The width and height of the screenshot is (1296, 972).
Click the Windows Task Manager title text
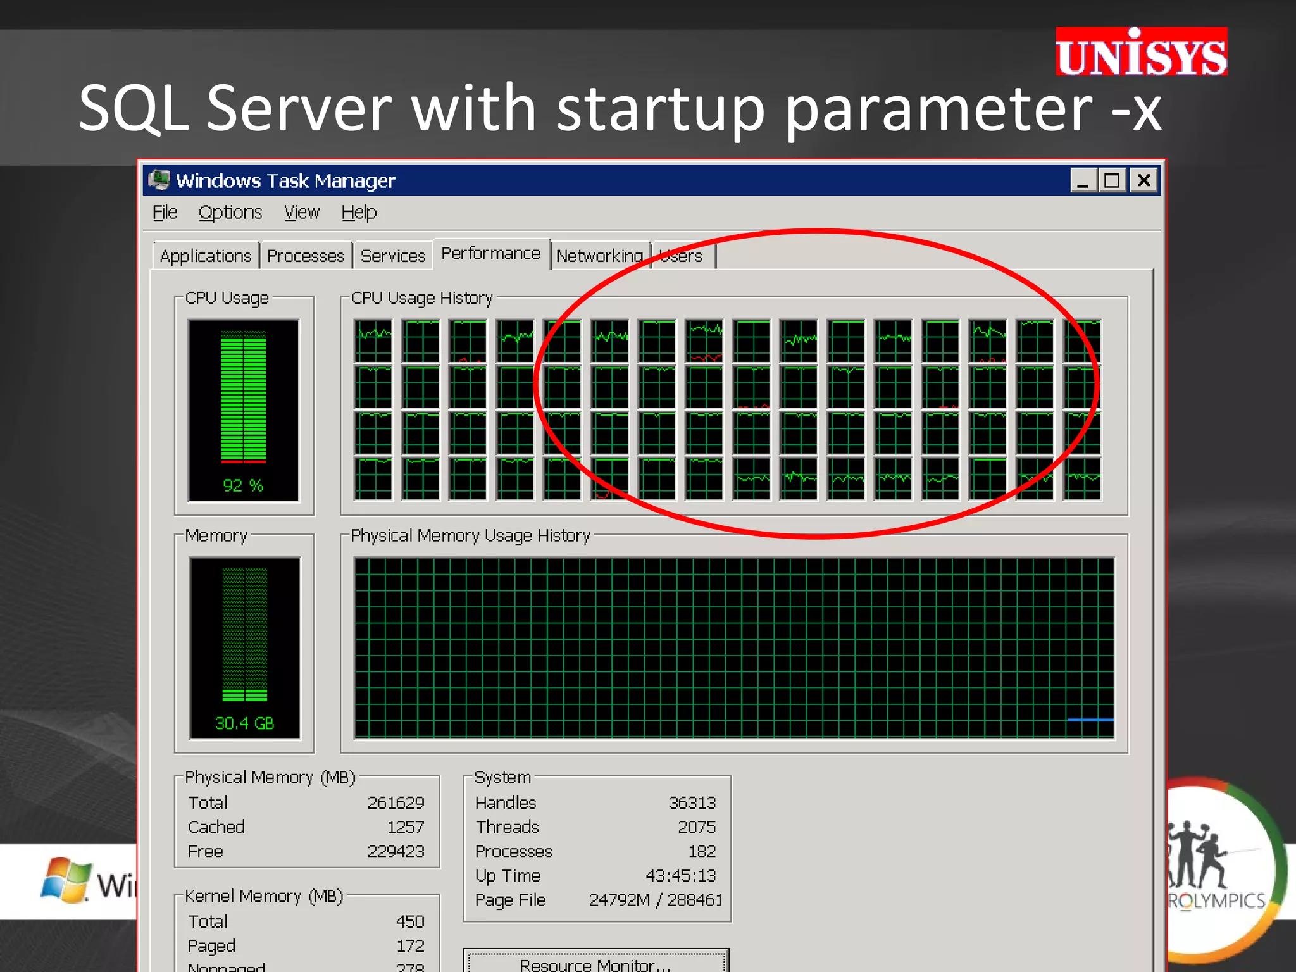pyautogui.click(x=285, y=181)
